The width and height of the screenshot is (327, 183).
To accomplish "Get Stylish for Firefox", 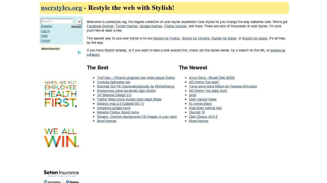I will (x=167, y=38).
